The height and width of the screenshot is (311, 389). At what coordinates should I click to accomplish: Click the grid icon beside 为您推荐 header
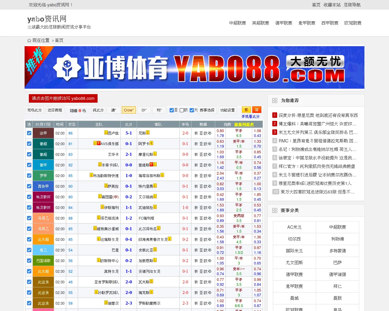click(275, 100)
